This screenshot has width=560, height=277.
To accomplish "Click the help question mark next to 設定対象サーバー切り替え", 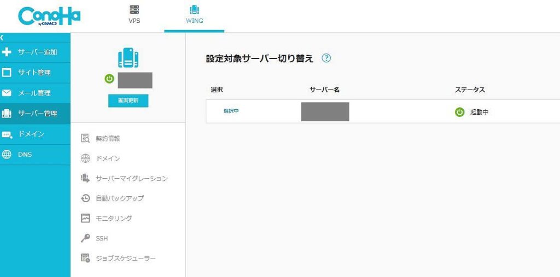I will click(326, 58).
